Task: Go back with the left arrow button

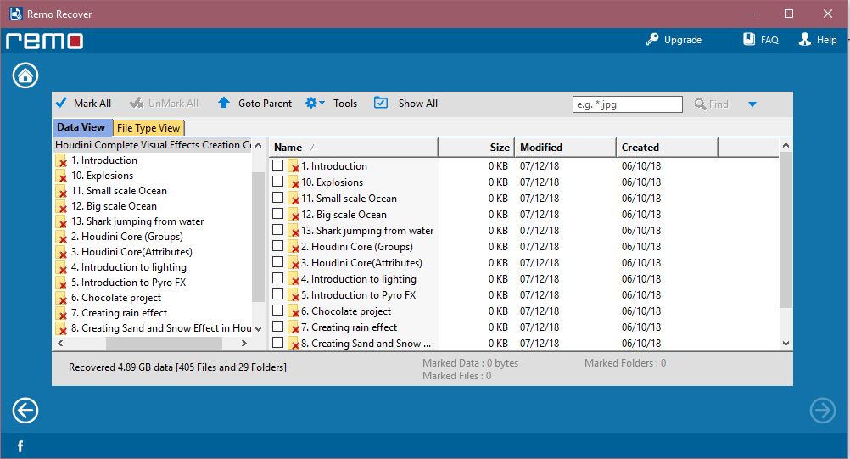Action: tap(25, 411)
